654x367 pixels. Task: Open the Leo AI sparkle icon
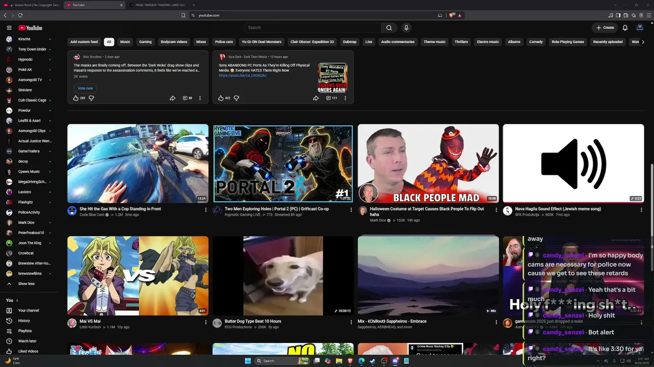(x=634, y=15)
